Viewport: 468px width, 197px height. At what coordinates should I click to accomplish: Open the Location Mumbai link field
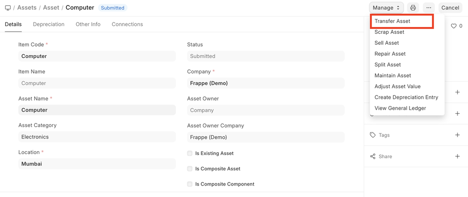[97, 164]
